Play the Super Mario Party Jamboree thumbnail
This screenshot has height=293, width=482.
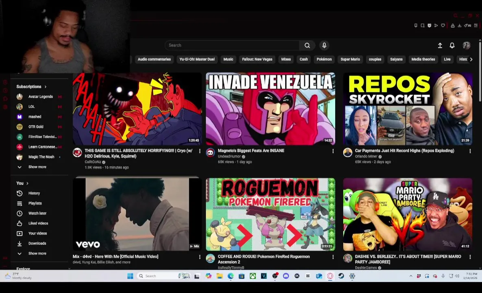pos(408,214)
